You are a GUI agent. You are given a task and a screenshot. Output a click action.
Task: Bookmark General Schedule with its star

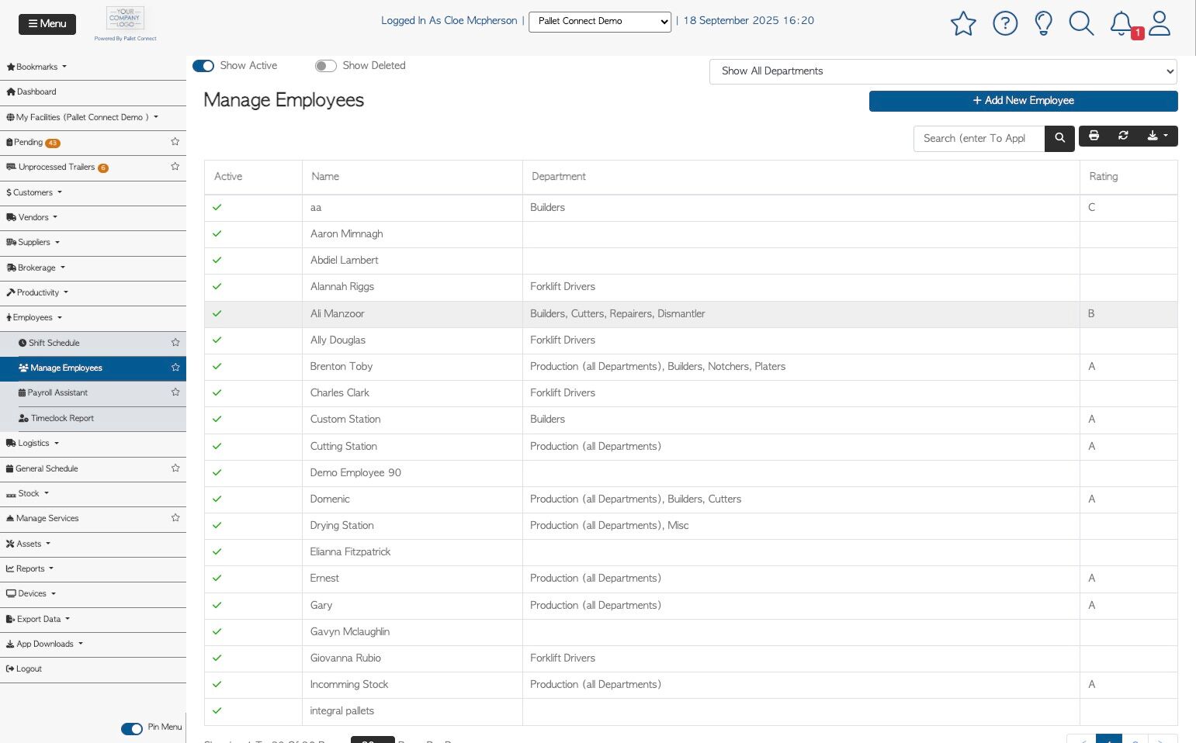pos(175,468)
